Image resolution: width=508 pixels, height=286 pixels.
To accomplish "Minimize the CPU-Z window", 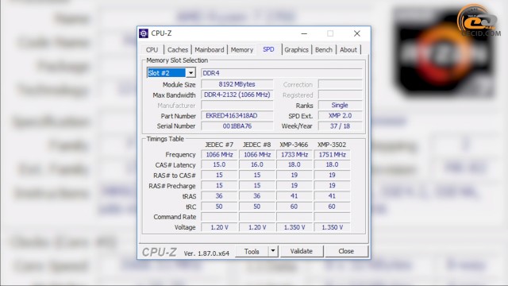I will [x=304, y=33].
